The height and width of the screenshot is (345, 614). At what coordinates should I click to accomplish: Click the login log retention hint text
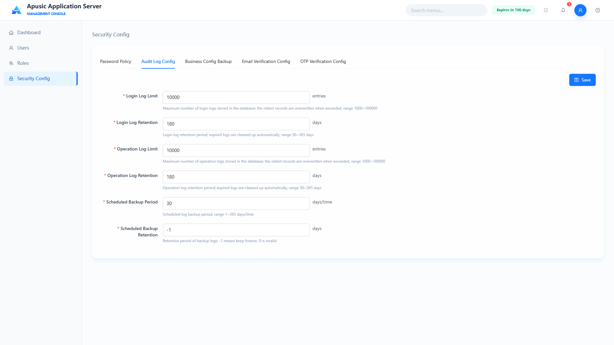[x=238, y=135]
